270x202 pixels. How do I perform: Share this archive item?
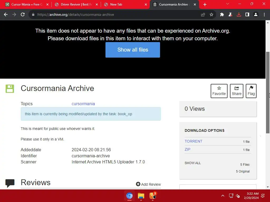coord(237,91)
